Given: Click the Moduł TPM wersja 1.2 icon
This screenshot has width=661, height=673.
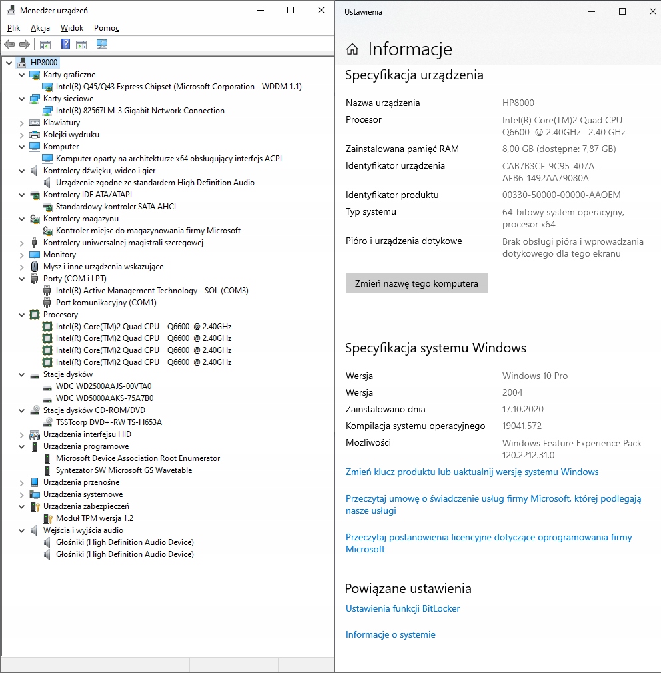Looking at the screenshot, I should click(47, 518).
